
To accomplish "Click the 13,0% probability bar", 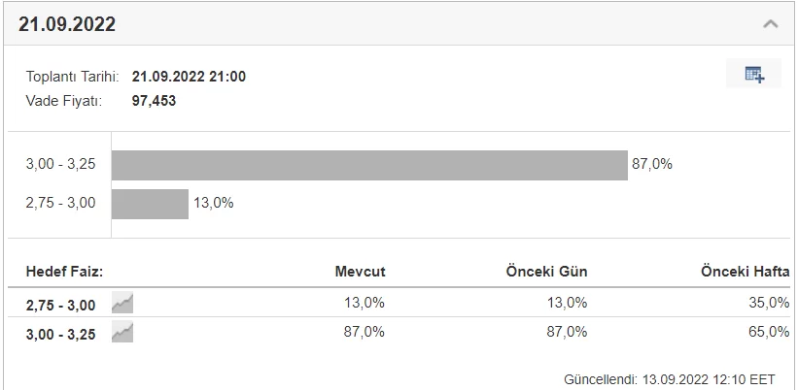I will tap(150, 204).
